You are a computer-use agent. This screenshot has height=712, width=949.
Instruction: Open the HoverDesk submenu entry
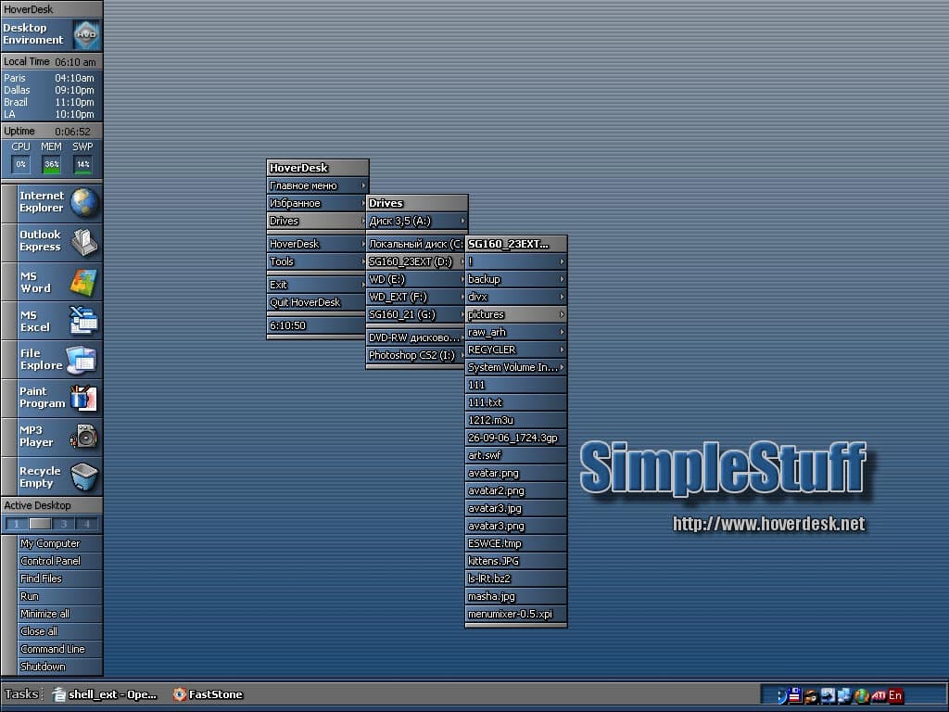pyautogui.click(x=317, y=244)
